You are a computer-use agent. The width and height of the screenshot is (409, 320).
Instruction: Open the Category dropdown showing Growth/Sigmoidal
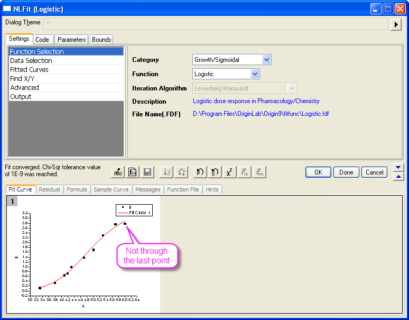pos(266,60)
